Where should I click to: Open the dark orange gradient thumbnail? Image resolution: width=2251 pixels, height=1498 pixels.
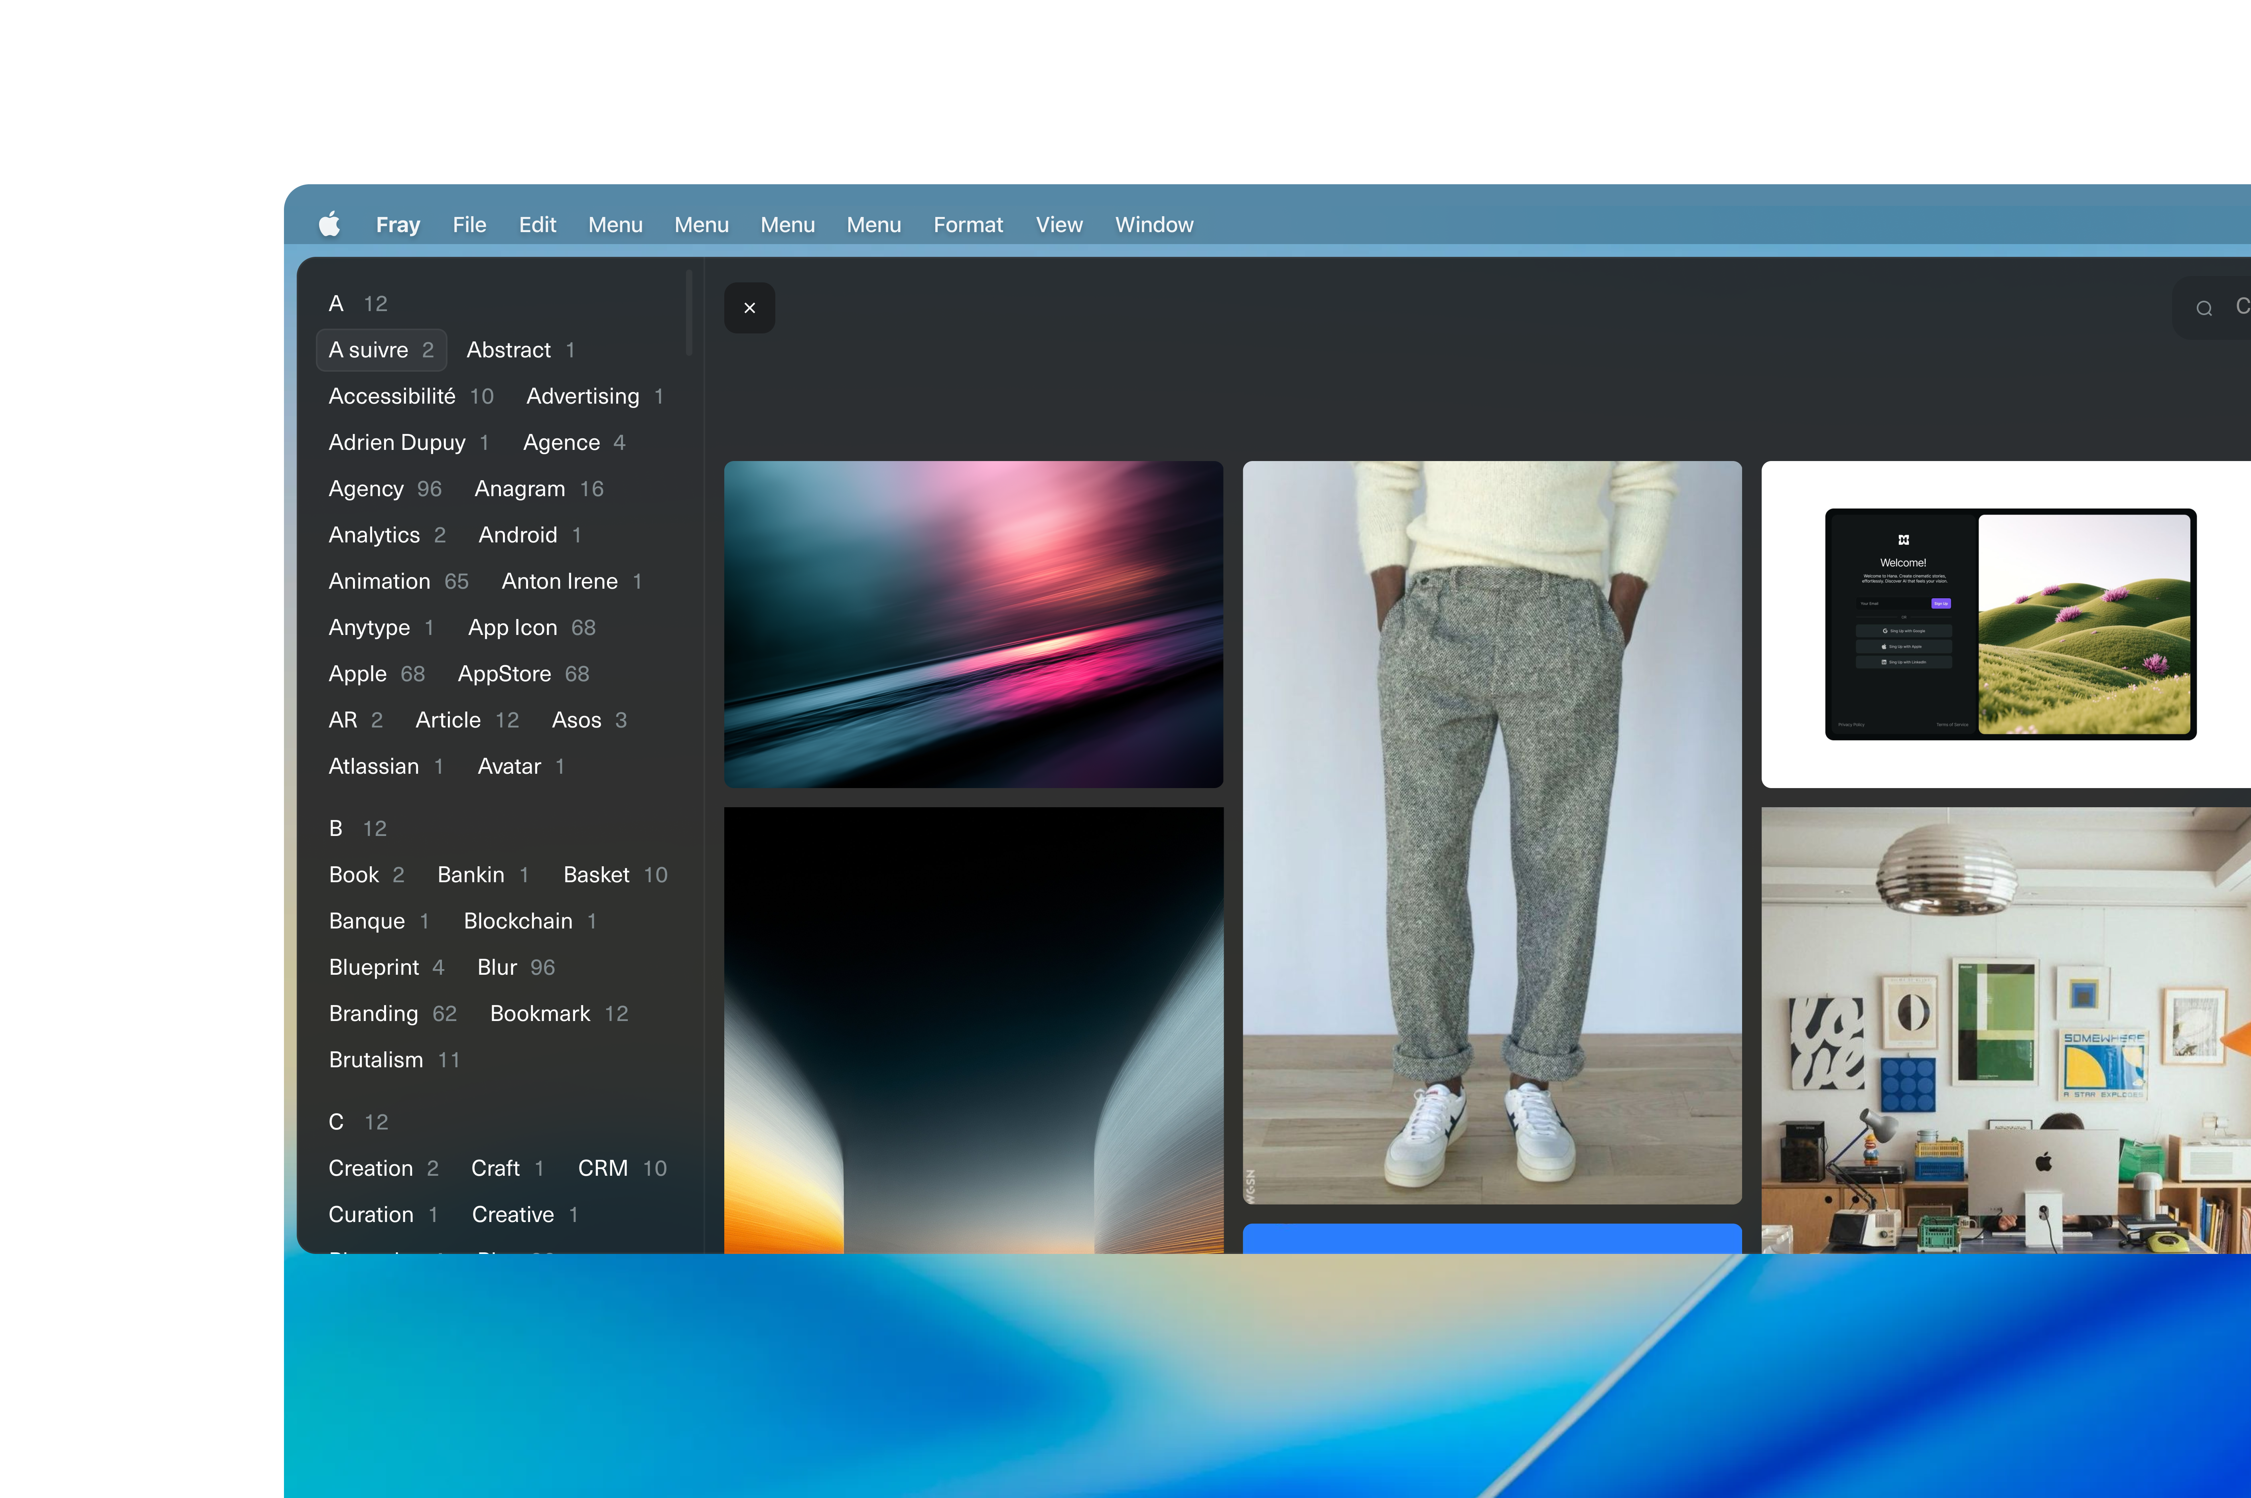tap(973, 1030)
